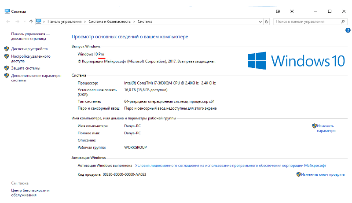
Task: Close the Система window
Action: (344, 11)
